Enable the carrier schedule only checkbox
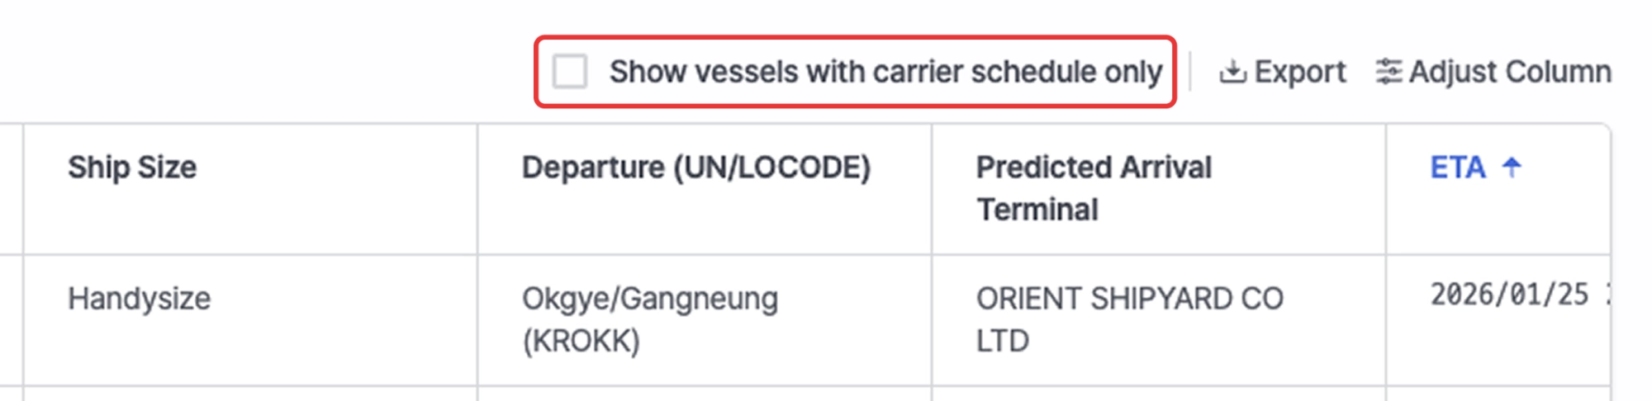This screenshot has height=401, width=1652. (570, 72)
